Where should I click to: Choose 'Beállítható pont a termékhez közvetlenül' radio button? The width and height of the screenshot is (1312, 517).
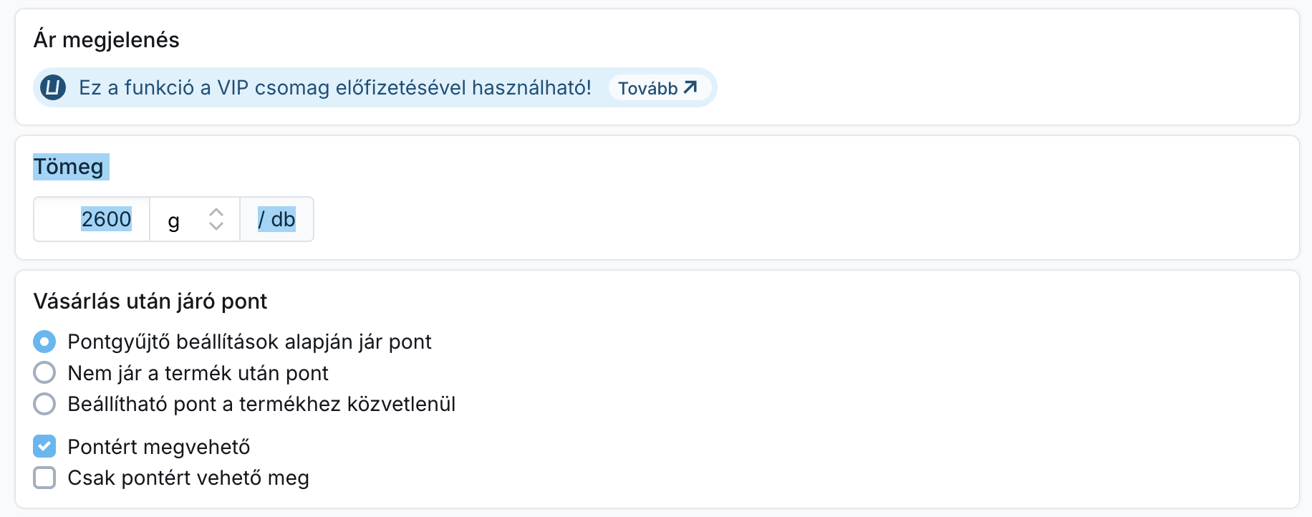coord(44,404)
